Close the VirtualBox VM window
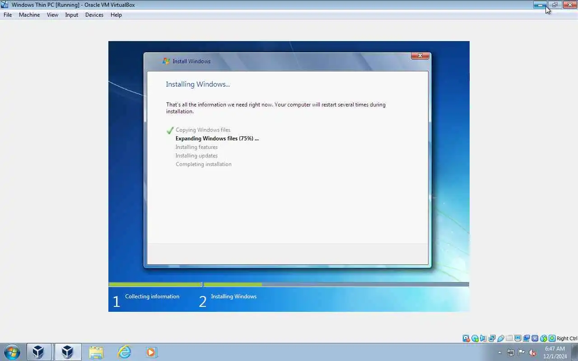Image resolution: width=578 pixels, height=361 pixels. [569, 5]
